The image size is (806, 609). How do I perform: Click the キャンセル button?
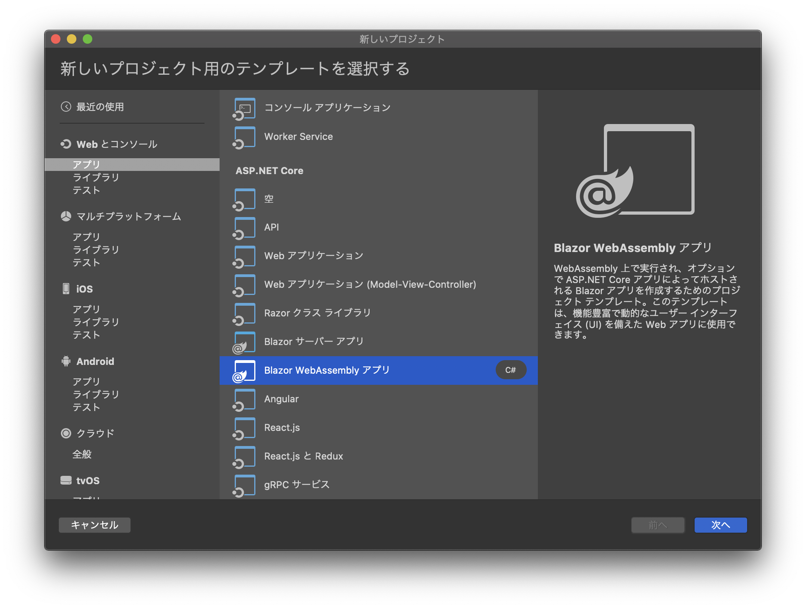coord(94,525)
